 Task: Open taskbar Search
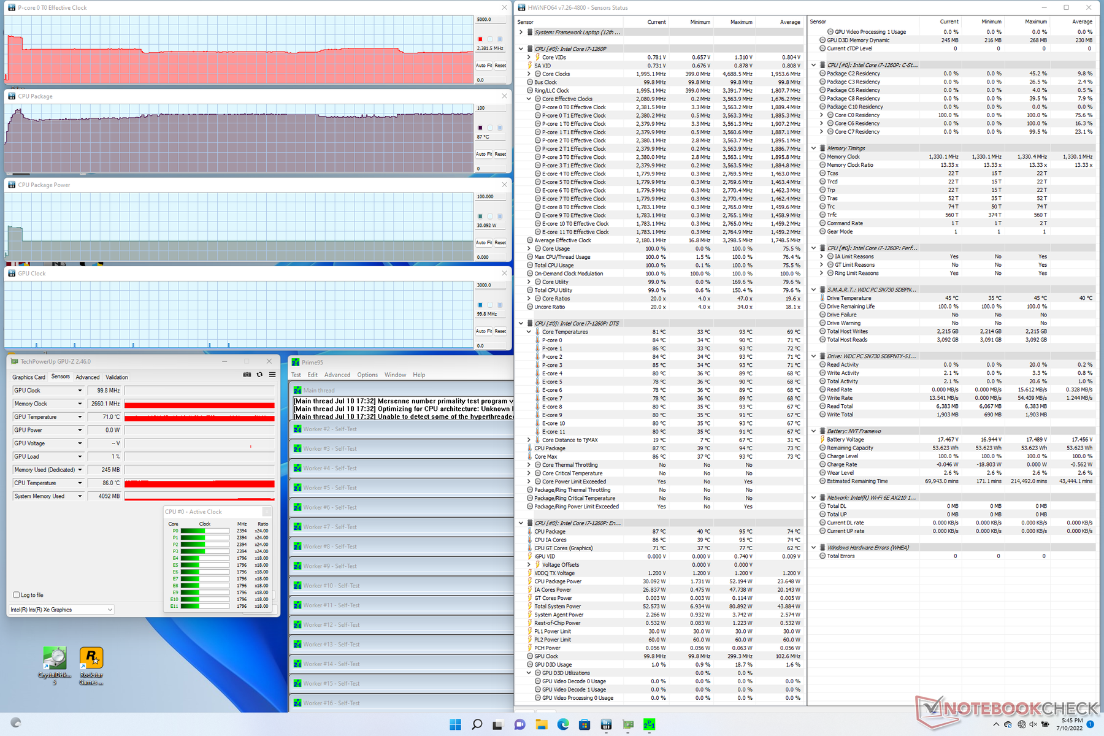tap(477, 724)
